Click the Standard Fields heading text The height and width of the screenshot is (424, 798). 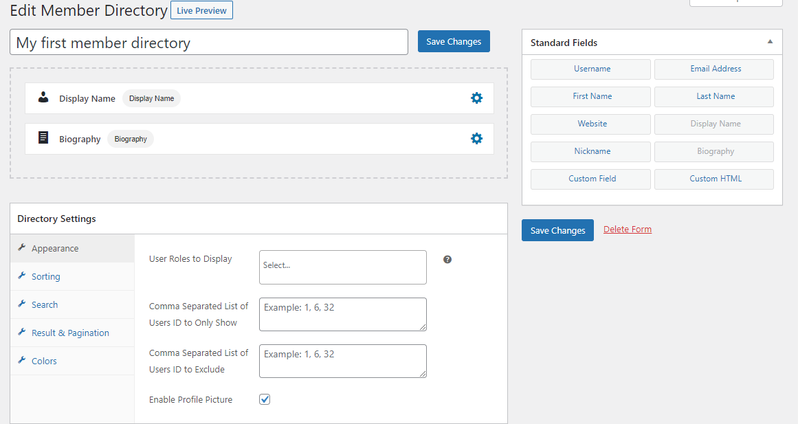click(x=564, y=43)
